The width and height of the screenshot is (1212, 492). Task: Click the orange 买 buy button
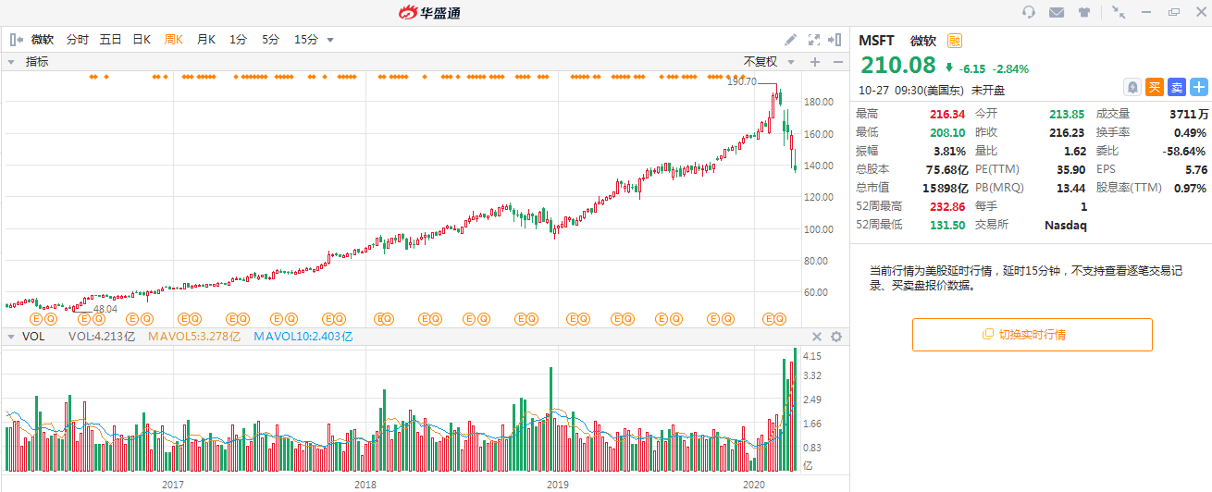tap(1154, 87)
